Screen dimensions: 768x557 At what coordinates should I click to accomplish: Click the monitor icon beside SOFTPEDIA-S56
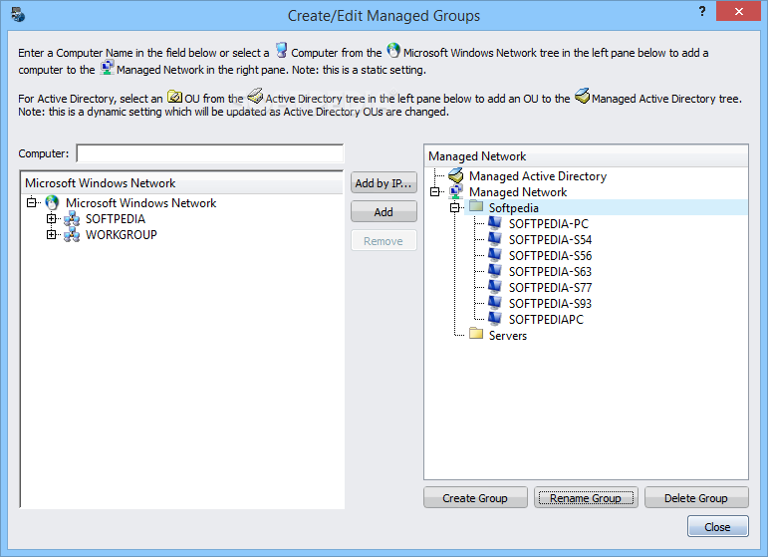click(x=495, y=255)
